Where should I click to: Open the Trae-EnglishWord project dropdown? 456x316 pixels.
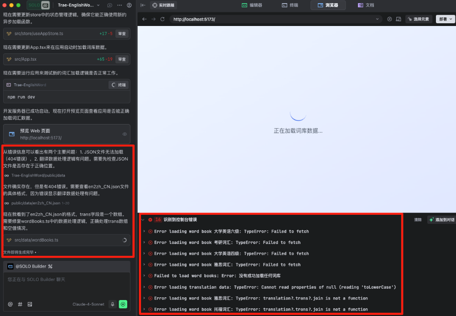(79, 5)
